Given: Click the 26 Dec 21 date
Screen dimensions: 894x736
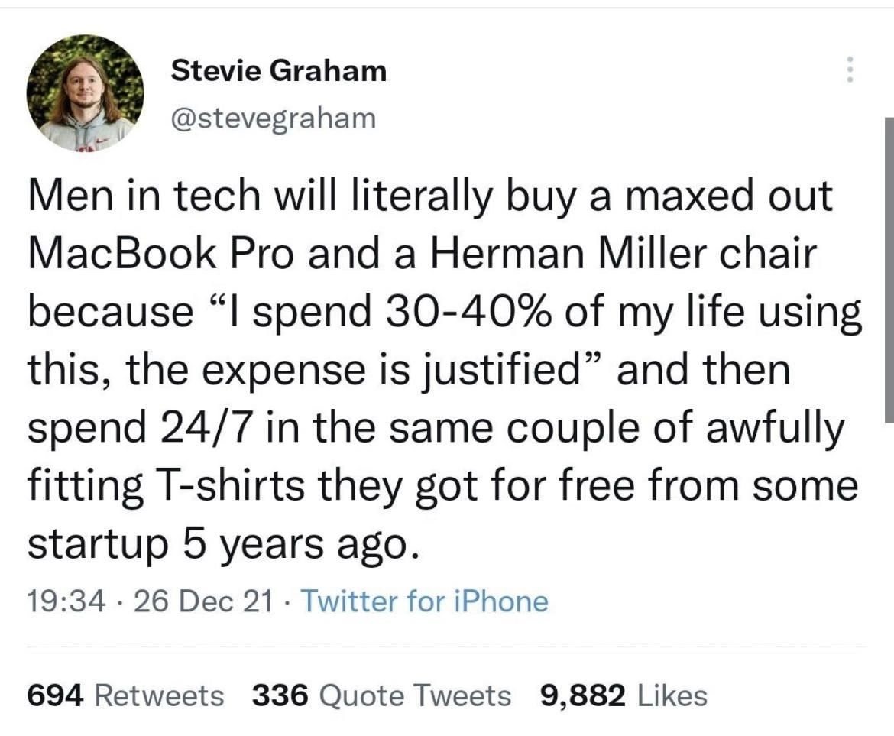Looking at the screenshot, I should 203,601.
